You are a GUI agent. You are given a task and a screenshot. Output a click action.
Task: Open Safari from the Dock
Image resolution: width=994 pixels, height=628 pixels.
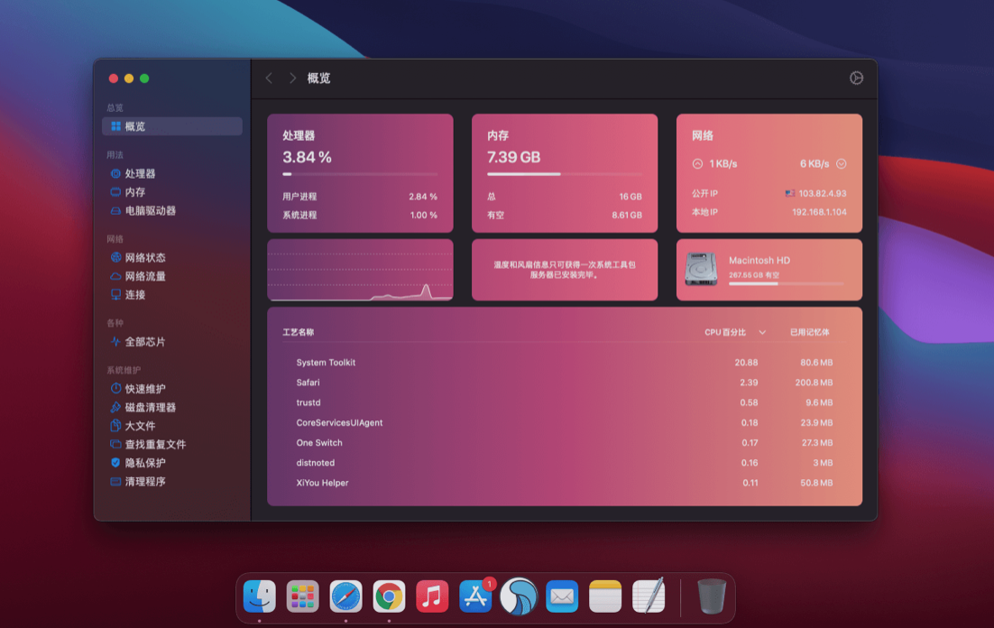345,596
